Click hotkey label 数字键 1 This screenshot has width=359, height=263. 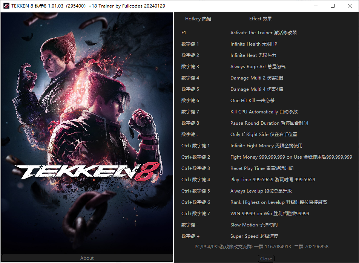(190, 44)
